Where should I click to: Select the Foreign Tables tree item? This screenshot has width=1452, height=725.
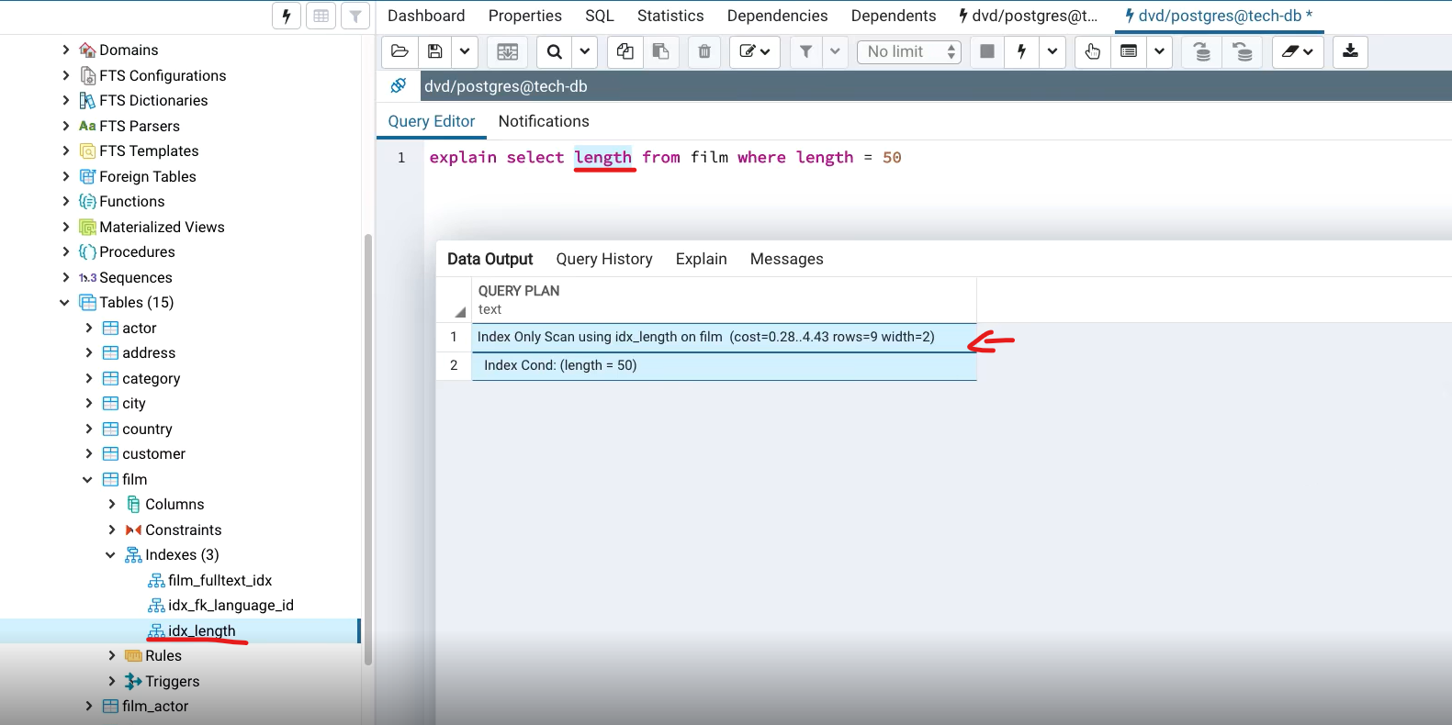pos(148,176)
